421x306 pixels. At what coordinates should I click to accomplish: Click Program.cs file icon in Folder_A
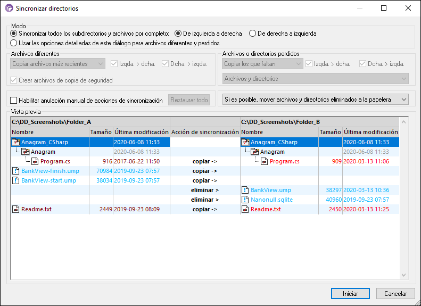pos(35,161)
